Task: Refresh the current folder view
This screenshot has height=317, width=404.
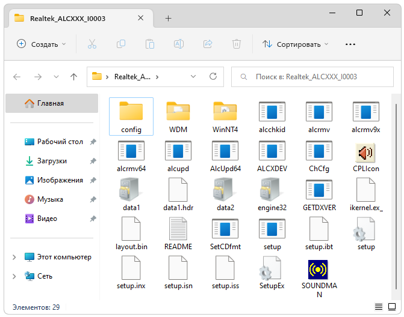Action: click(x=213, y=76)
